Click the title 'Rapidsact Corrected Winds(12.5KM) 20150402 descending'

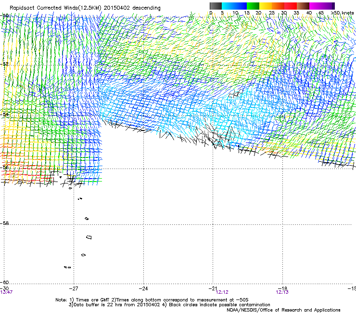pyautogui.click(x=85, y=8)
